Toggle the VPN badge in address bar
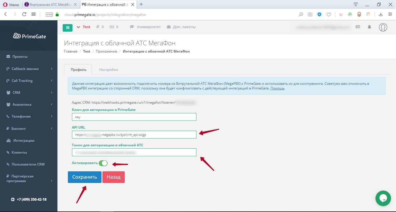This screenshot has width=396, height=212. [x=49, y=14]
